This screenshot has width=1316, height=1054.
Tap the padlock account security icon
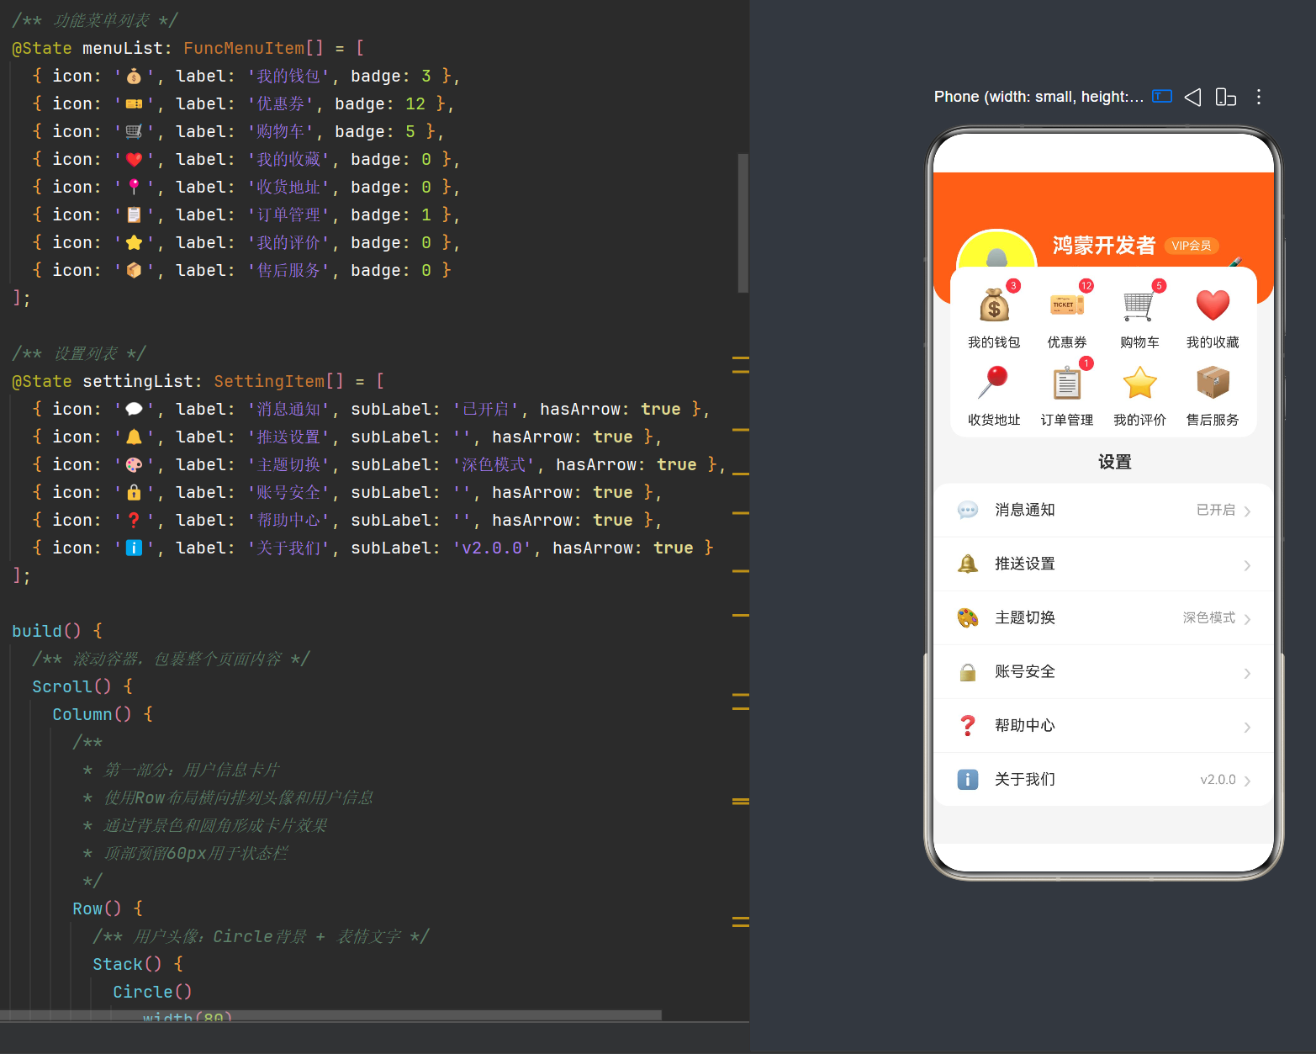[968, 671]
